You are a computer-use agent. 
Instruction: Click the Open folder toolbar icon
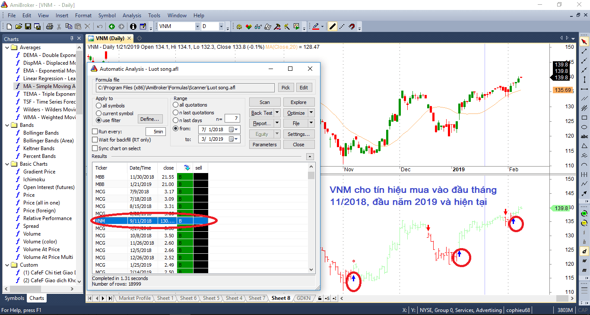pyautogui.click(x=19, y=26)
